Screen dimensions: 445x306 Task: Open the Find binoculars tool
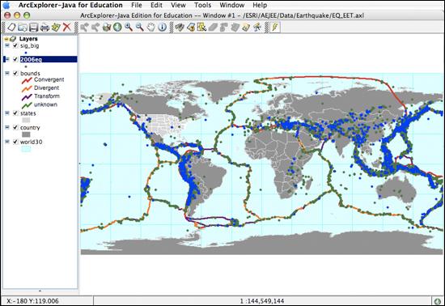(180, 28)
